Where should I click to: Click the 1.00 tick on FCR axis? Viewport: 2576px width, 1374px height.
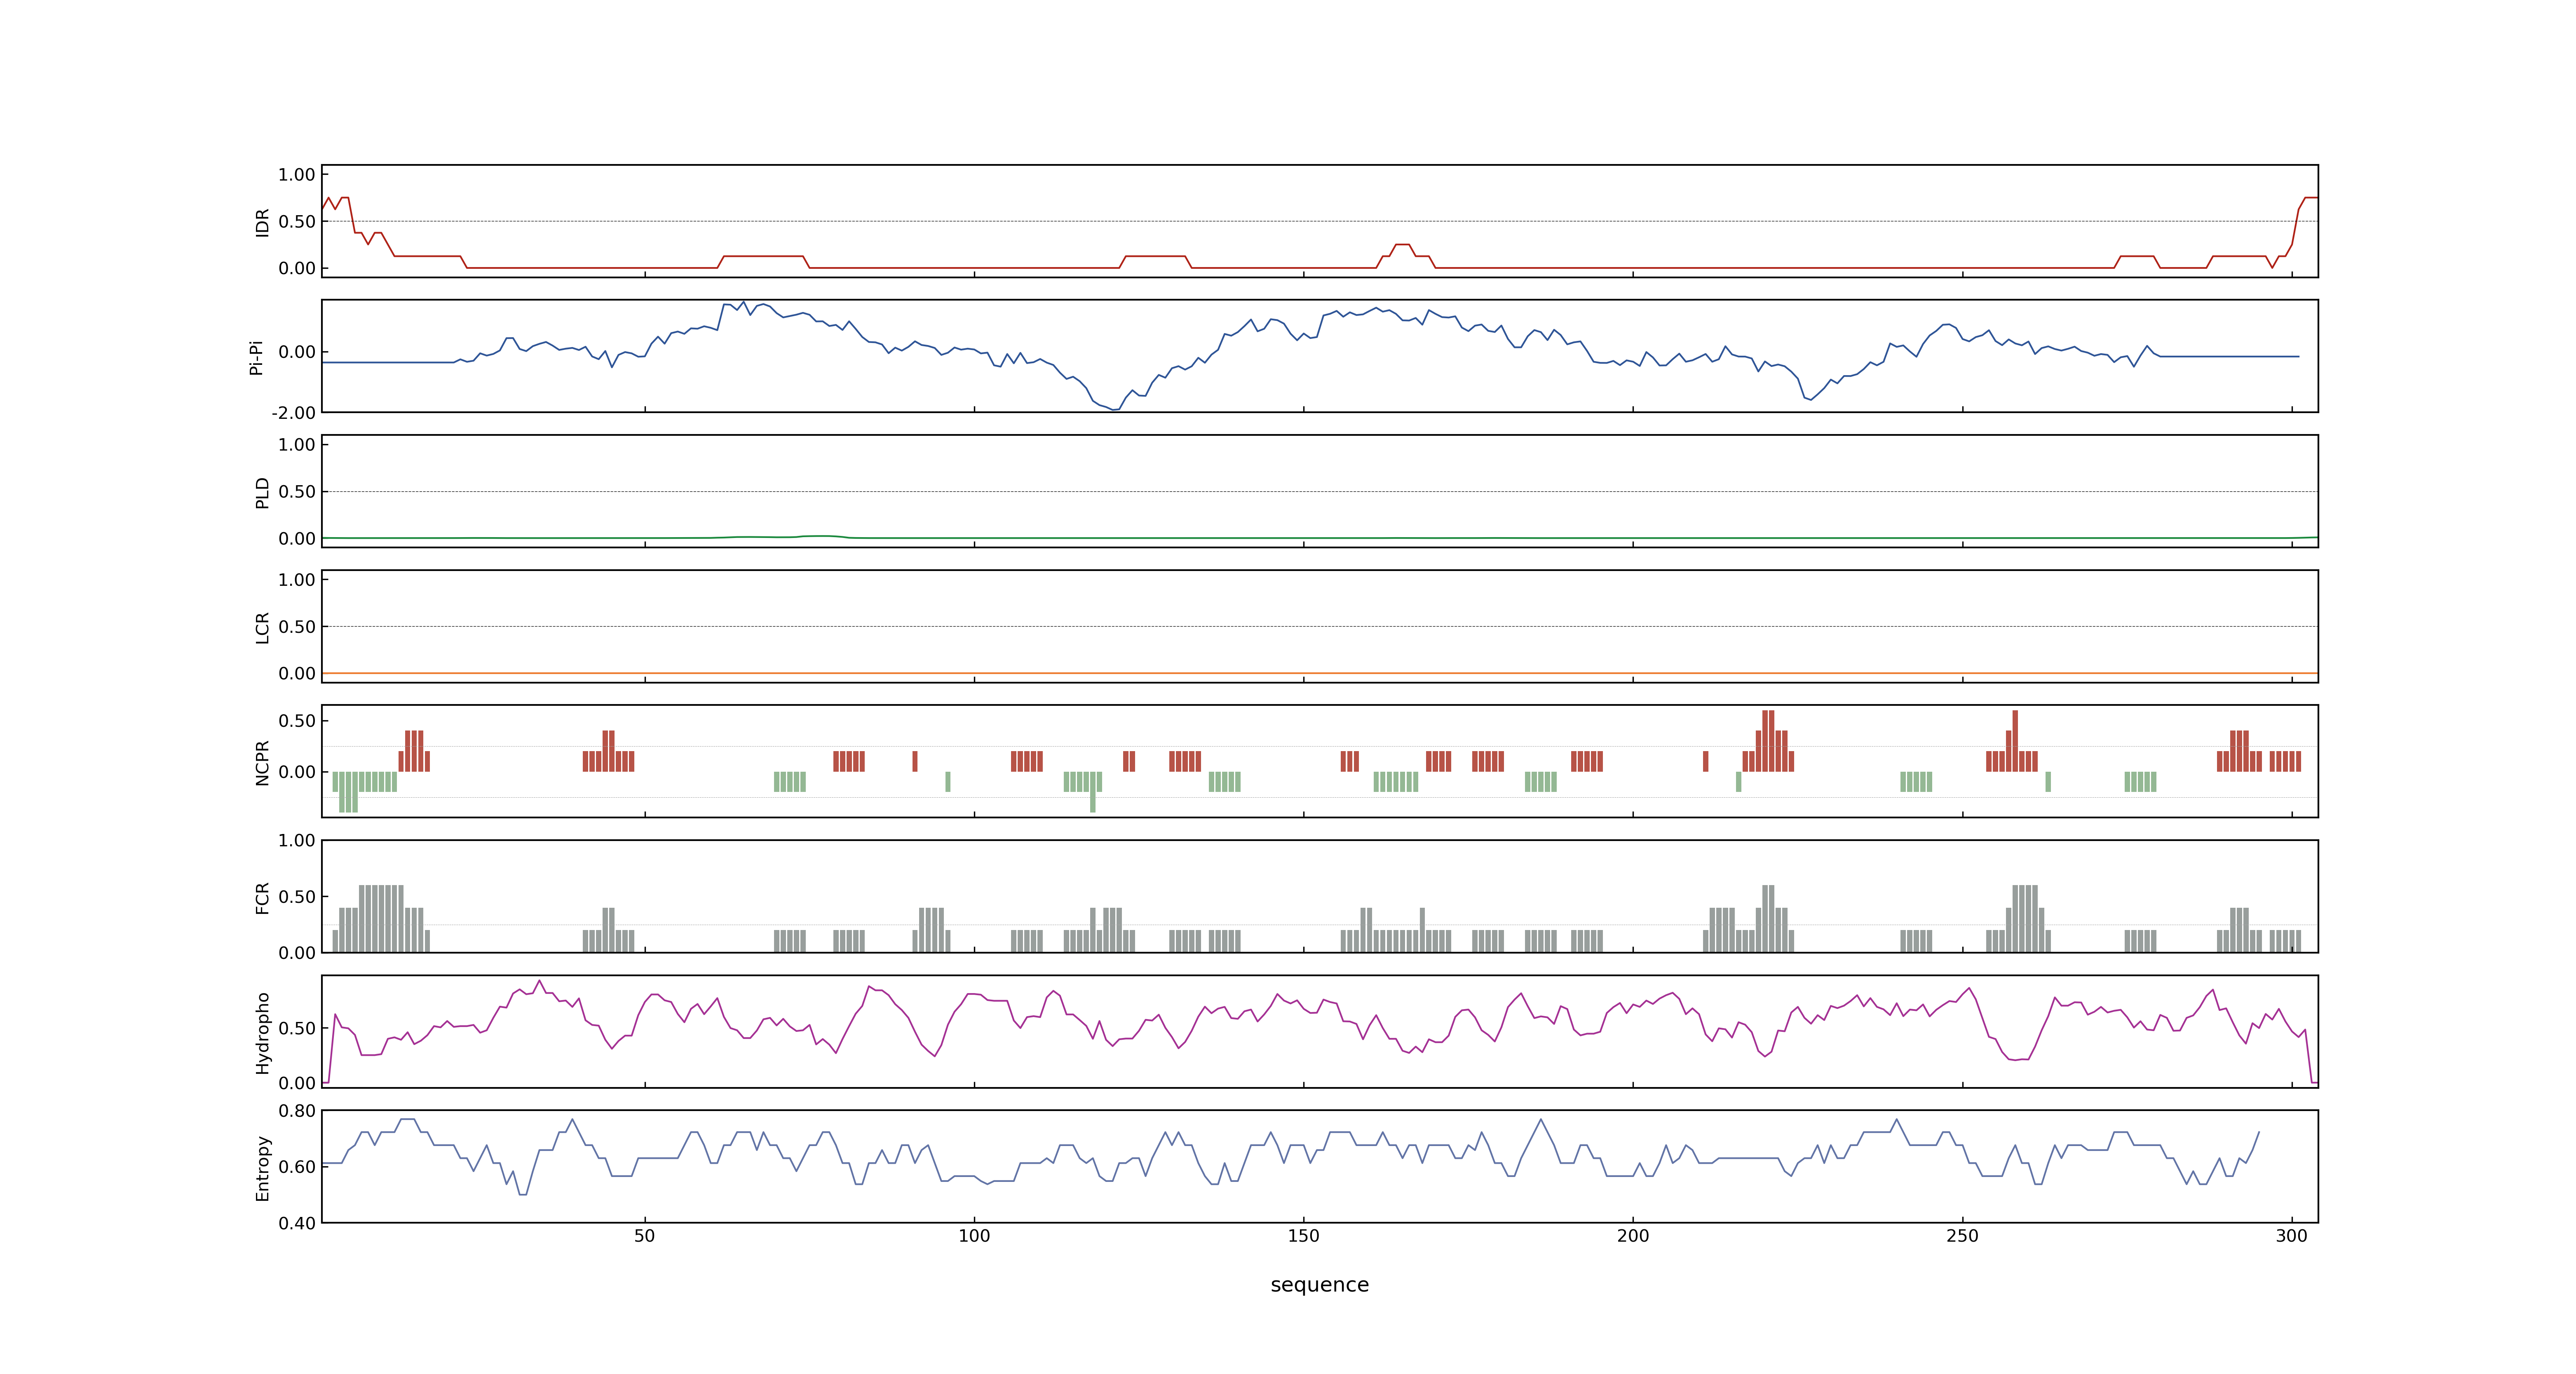tap(297, 841)
